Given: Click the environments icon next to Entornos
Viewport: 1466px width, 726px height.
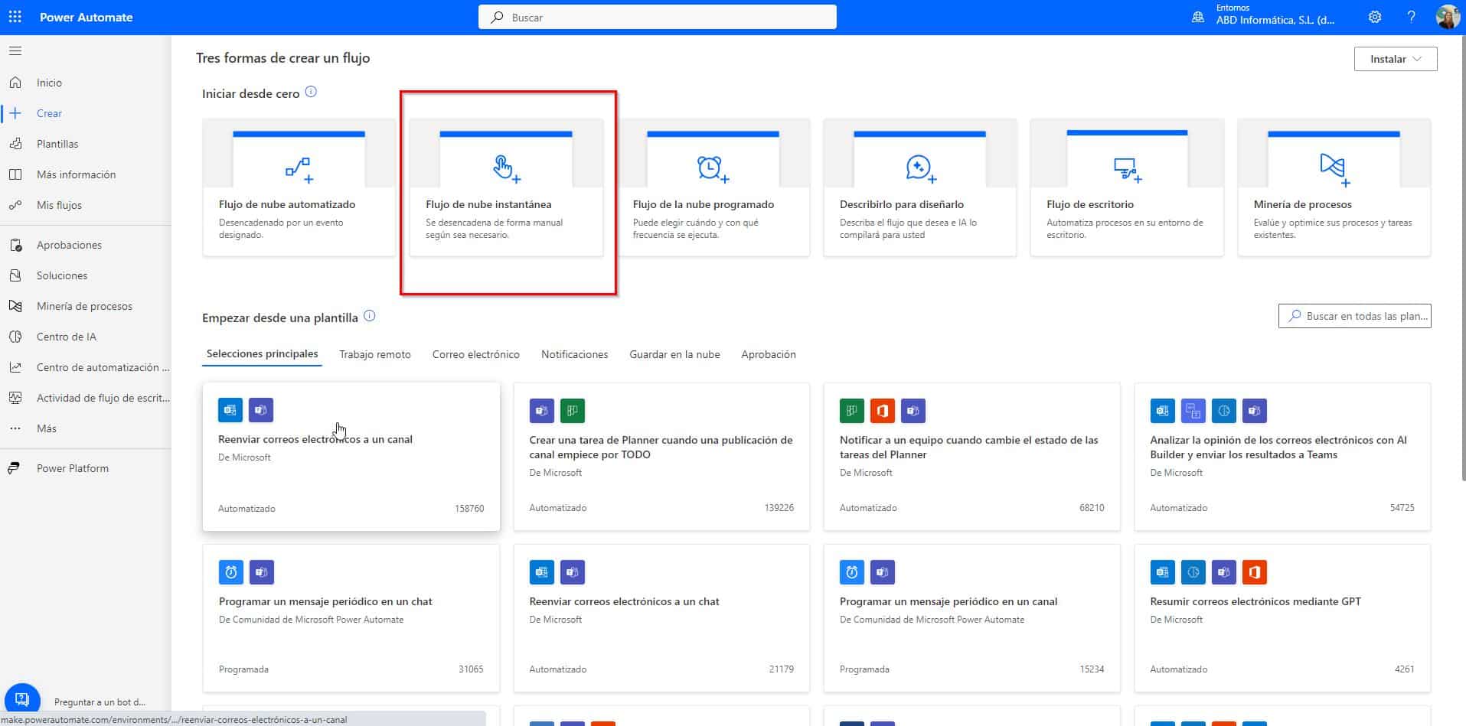Looking at the screenshot, I should pos(1198,17).
